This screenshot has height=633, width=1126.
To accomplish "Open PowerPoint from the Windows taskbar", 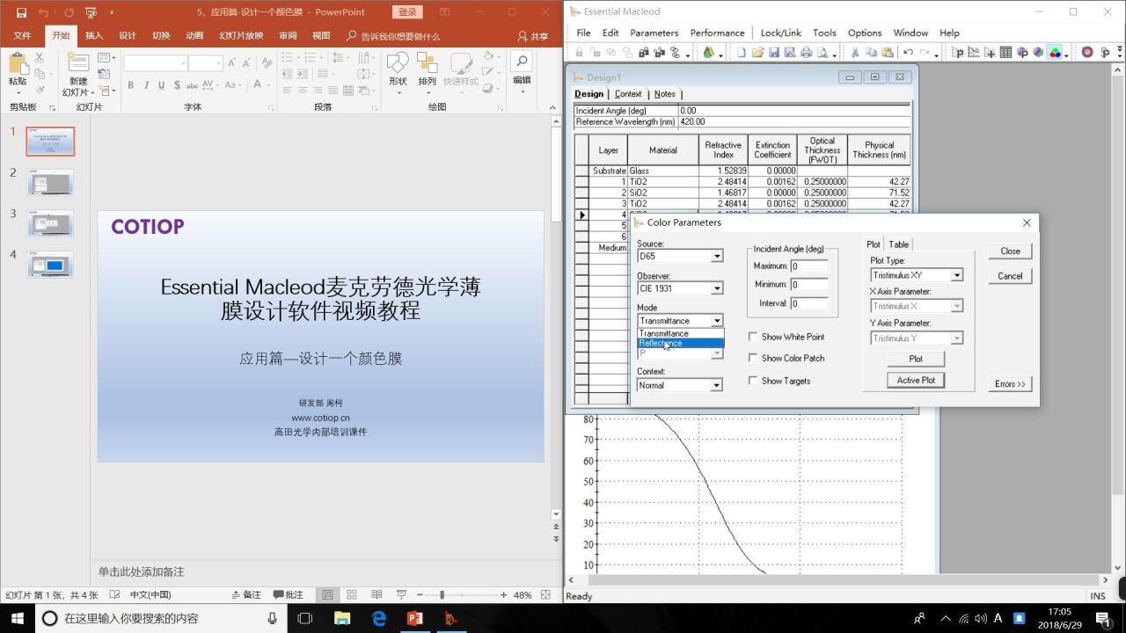I will click(415, 618).
